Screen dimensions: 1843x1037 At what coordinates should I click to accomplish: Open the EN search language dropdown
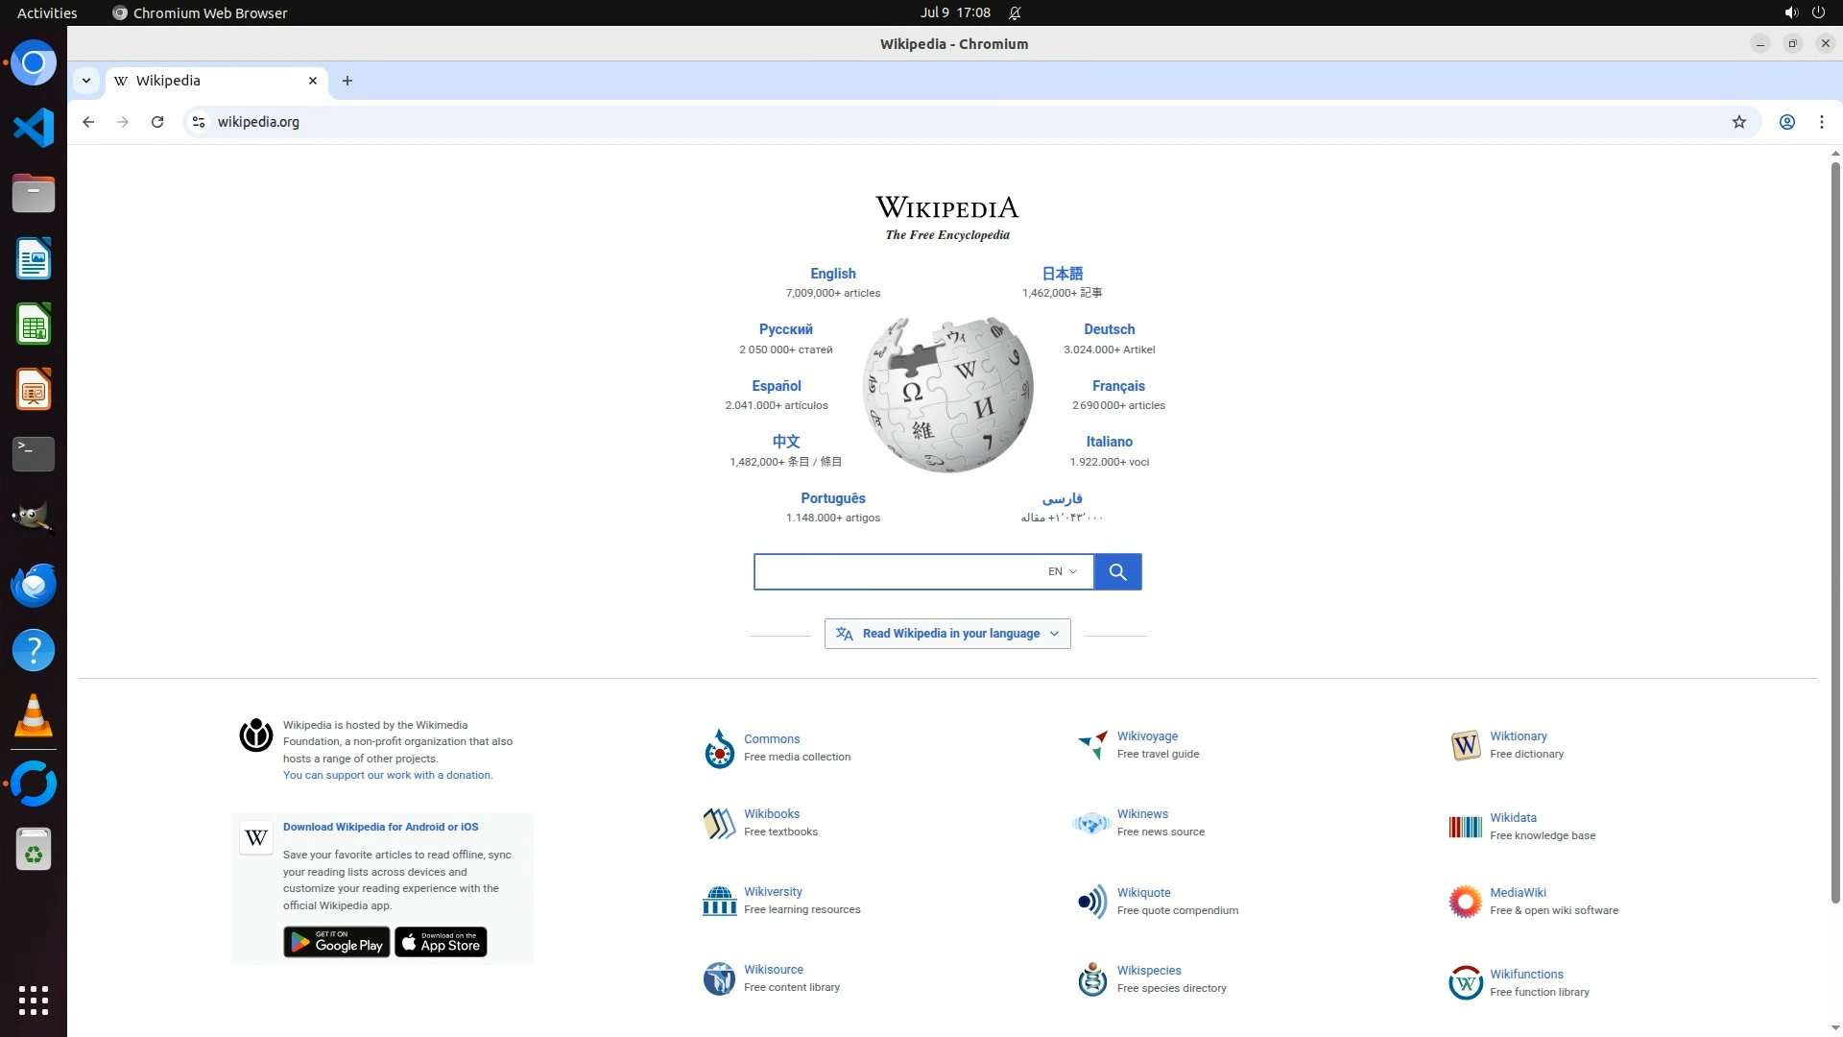1063,571
